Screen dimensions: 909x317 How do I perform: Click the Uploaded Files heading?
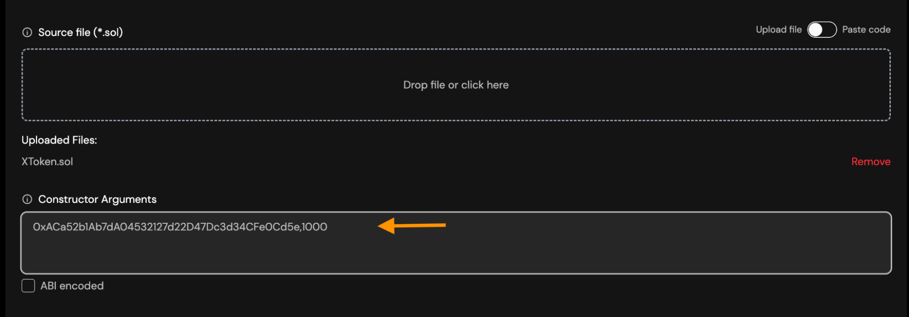pos(59,140)
